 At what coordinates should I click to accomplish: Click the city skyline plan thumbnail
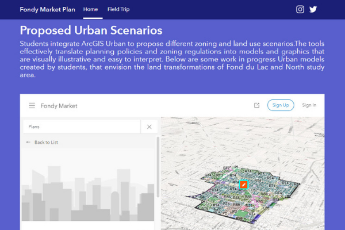coord(88,190)
